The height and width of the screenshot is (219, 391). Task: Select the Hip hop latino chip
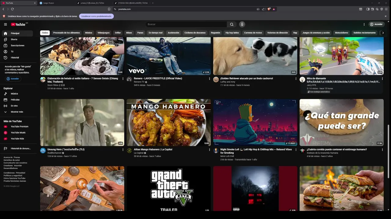[232, 33]
